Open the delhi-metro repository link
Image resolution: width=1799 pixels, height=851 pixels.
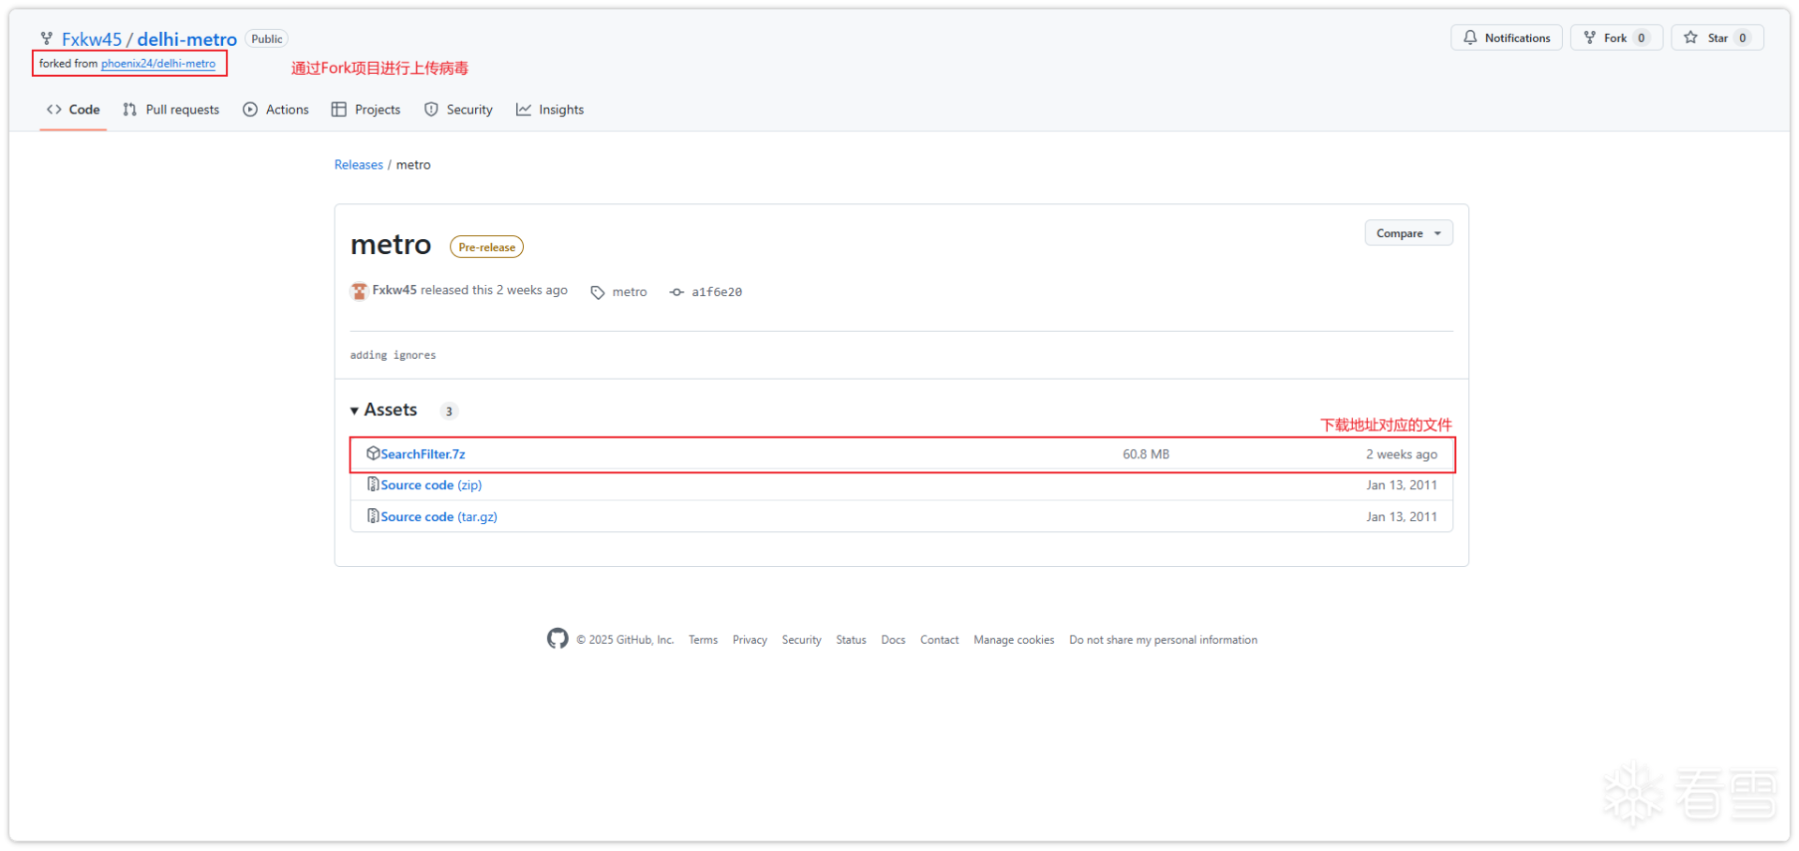[187, 39]
